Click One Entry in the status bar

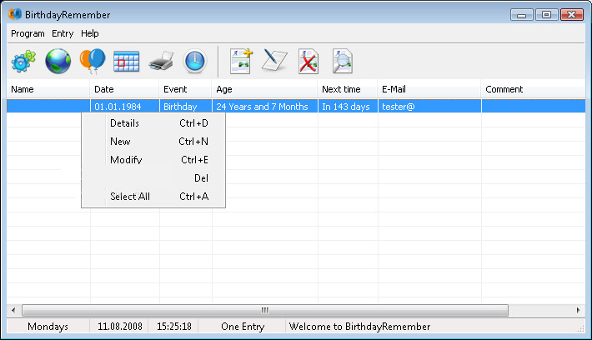tap(243, 327)
